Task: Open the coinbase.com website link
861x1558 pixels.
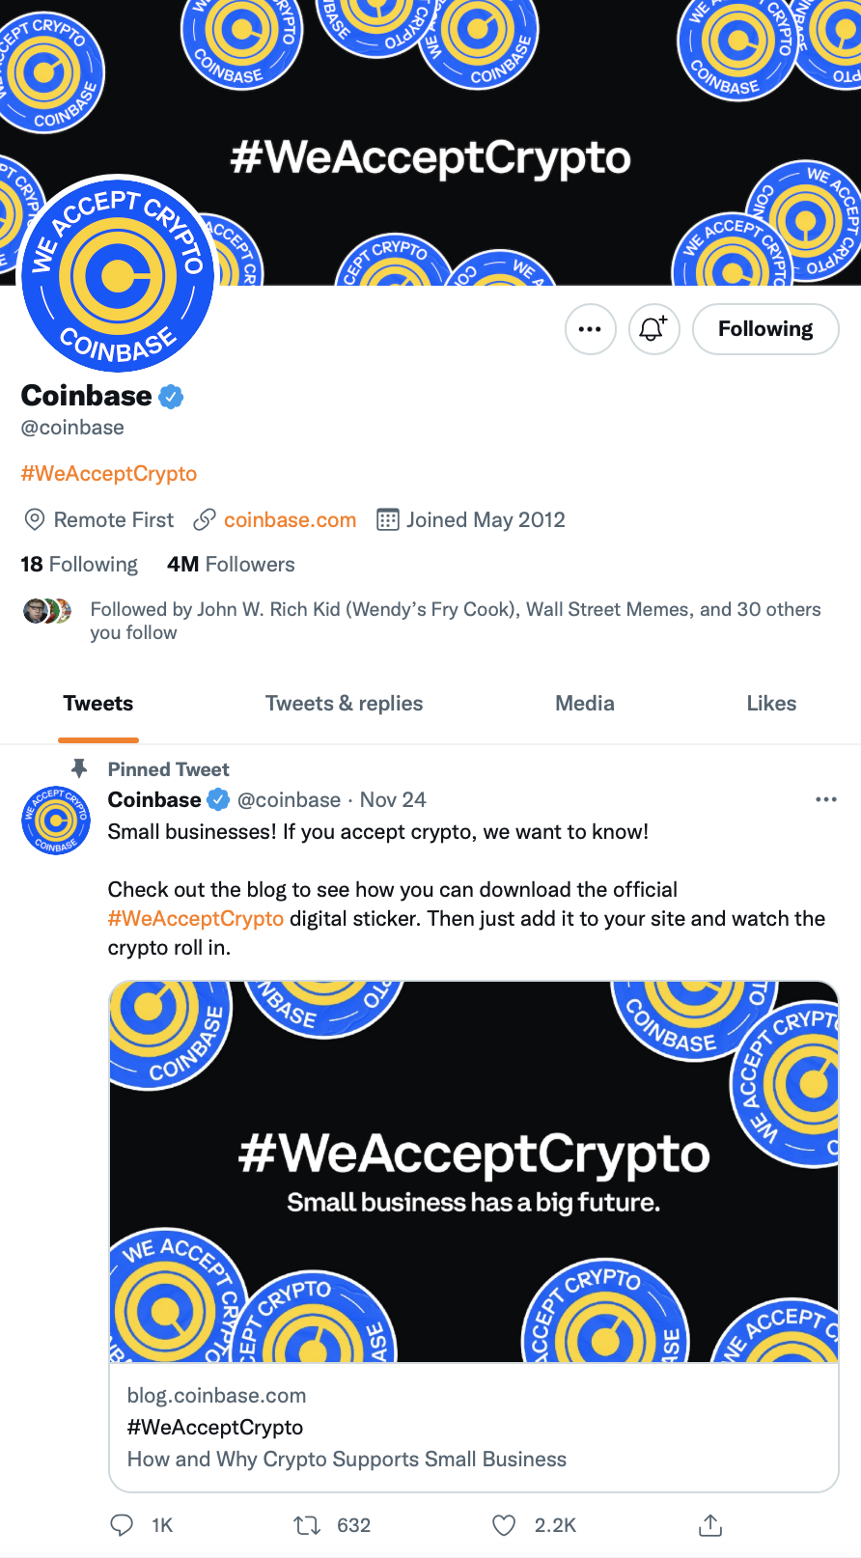Action: click(x=290, y=520)
